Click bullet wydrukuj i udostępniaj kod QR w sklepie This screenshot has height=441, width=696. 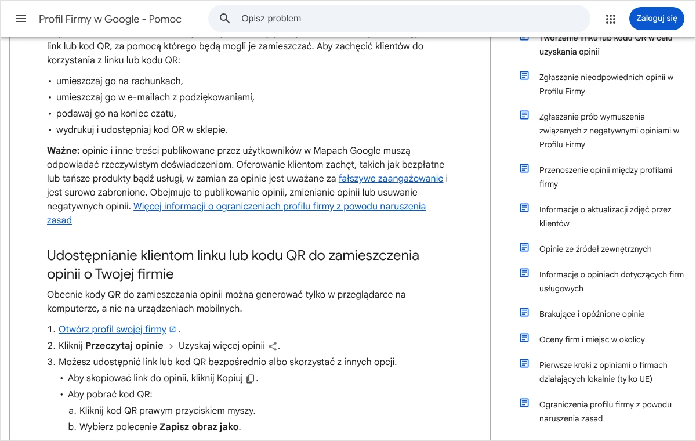[142, 130]
